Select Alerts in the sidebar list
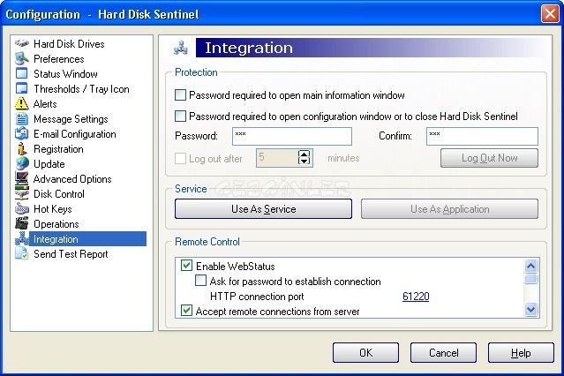The width and height of the screenshot is (564, 376). 45,104
